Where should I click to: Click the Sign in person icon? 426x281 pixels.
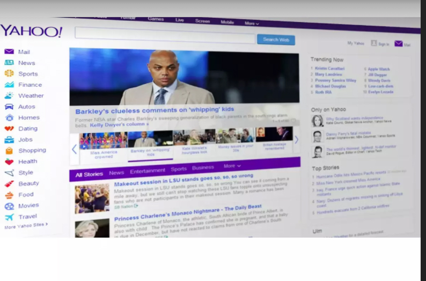tap(374, 43)
